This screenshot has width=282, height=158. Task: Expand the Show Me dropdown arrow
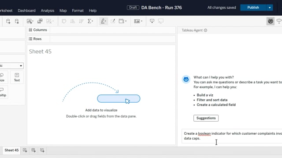click(142, 21)
